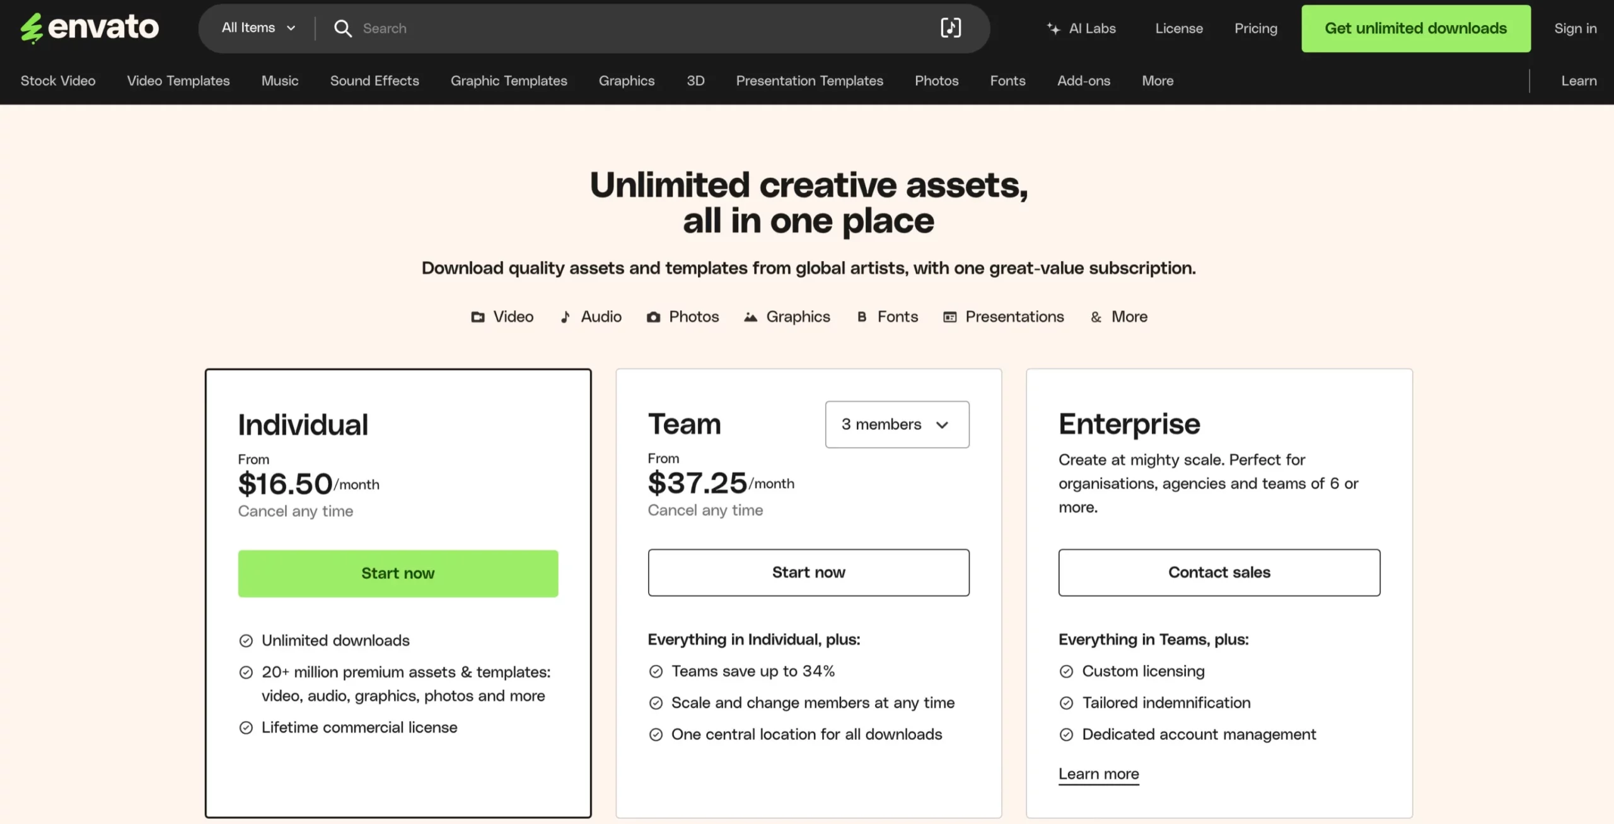Viewport: 1614px width, 824px height.
Task: Click the Music category icon
Action: [x=277, y=81]
